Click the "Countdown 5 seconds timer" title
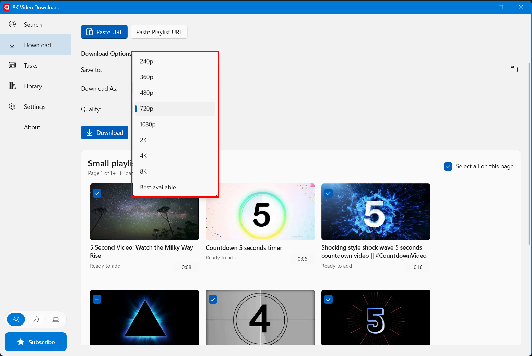This screenshot has width=532, height=356. point(244,248)
